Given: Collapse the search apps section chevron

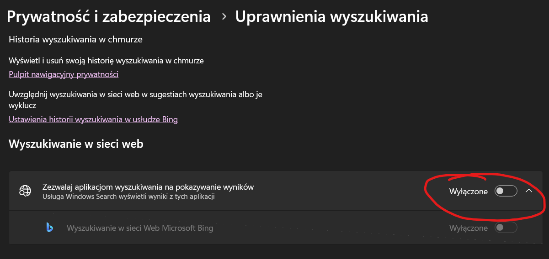Looking at the screenshot, I should [x=529, y=191].
